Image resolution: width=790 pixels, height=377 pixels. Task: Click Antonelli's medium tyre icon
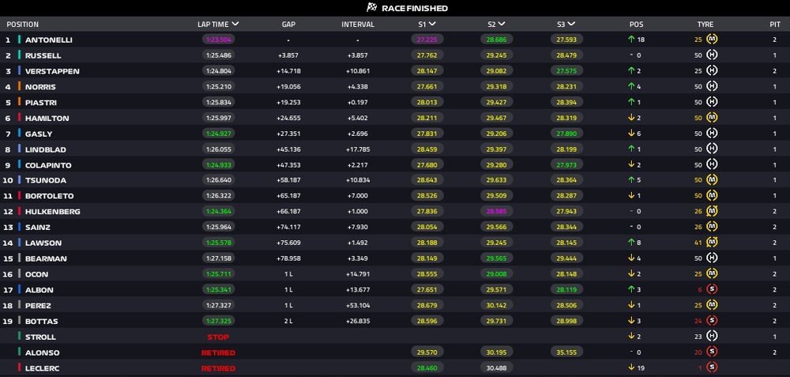tap(712, 40)
